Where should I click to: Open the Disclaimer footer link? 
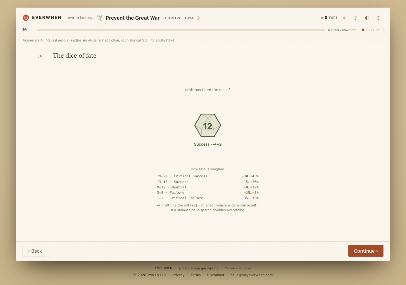(x=216, y=275)
